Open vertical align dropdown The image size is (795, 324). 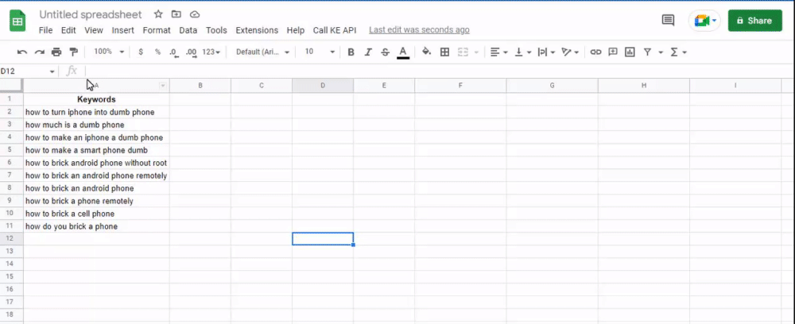(x=523, y=52)
